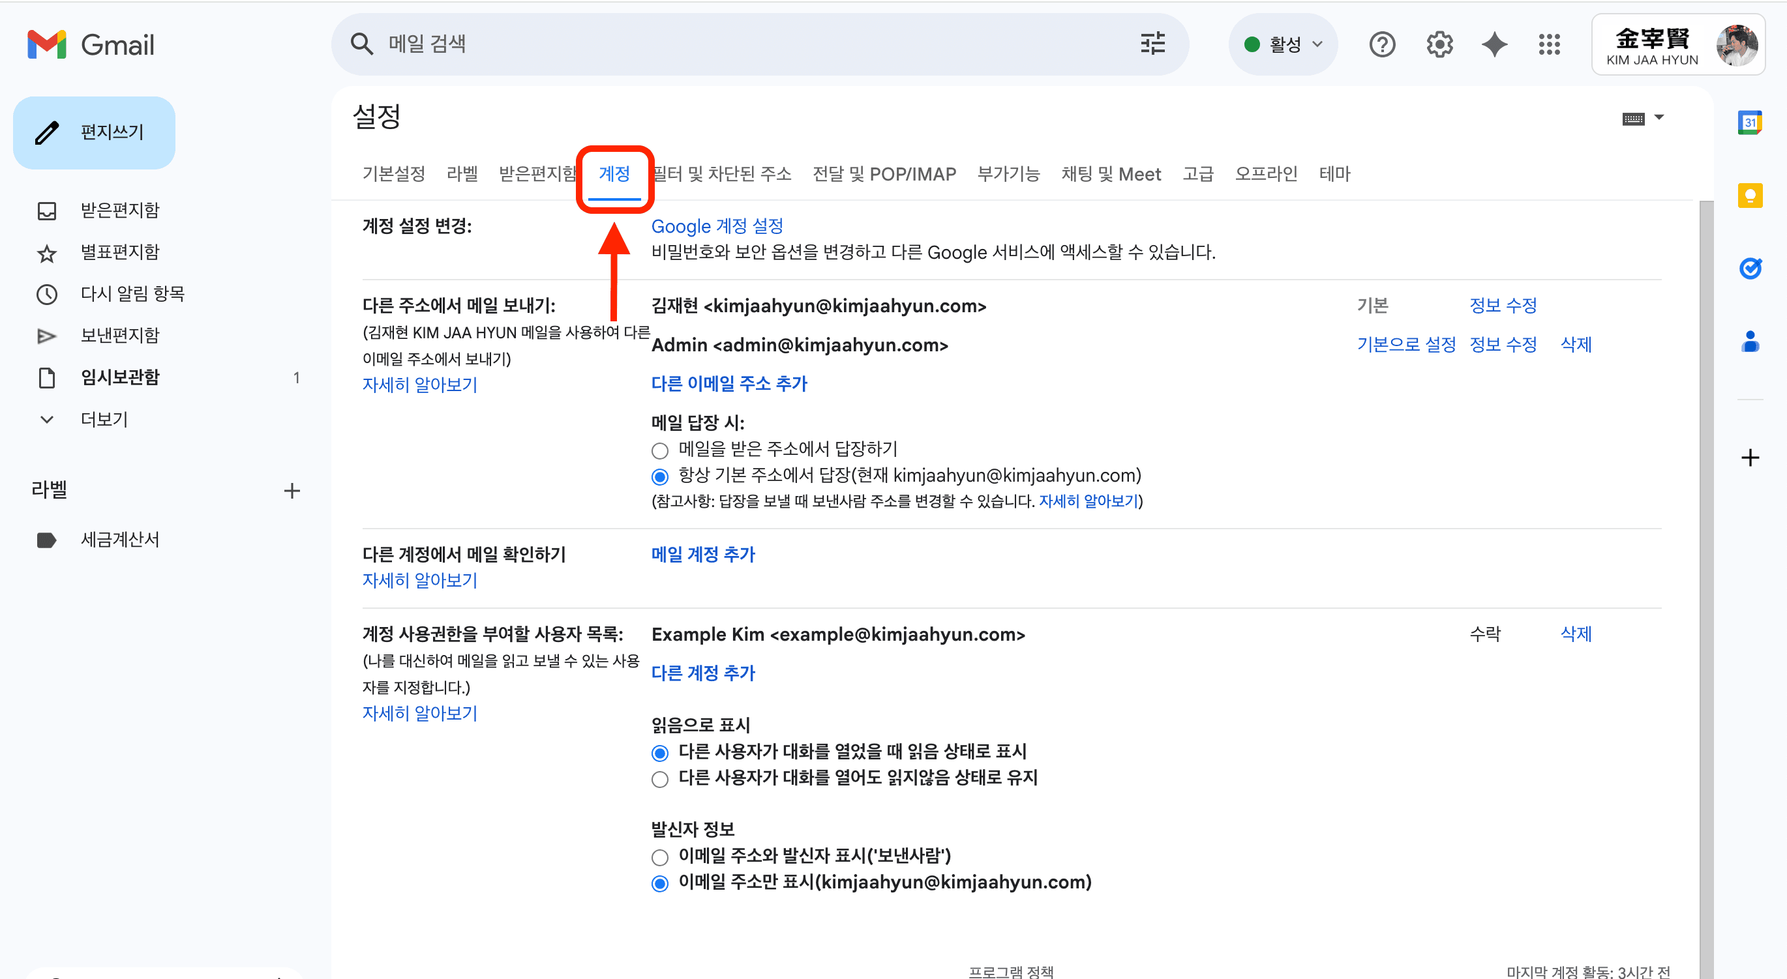Open the Google apps grid launcher
Image resolution: width=1787 pixels, height=979 pixels.
coord(1549,44)
